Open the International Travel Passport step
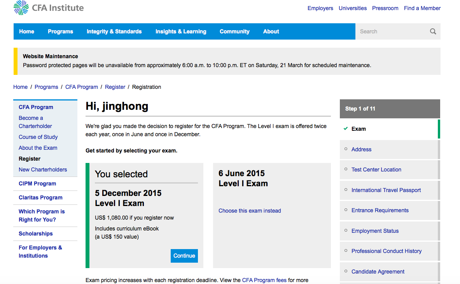The width and height of the screenshot is (460, 284). point(386,190)
